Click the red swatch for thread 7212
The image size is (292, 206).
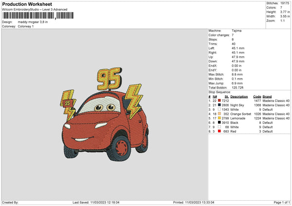219,101
